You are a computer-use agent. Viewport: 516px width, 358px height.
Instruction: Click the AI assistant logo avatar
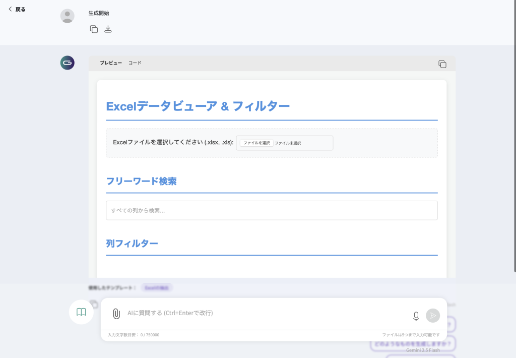pos(67,63)
